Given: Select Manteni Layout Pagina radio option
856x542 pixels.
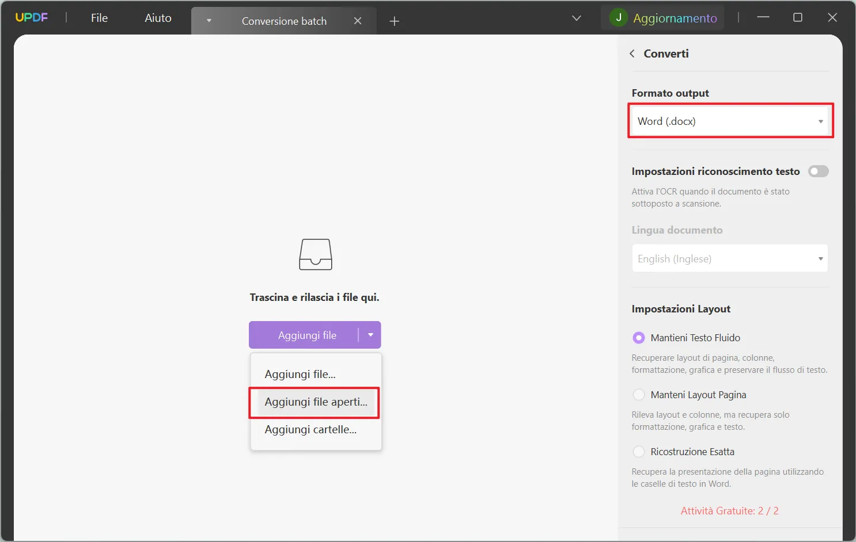Looking at the screenshot, I should 638,395.
